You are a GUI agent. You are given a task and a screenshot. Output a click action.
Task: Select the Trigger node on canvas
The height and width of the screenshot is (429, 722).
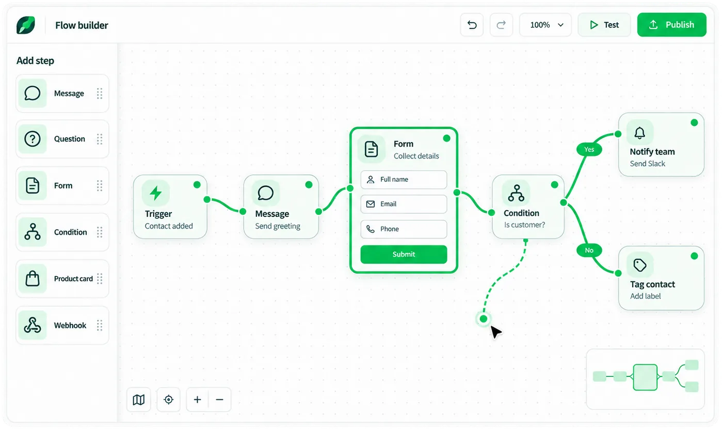point(170,206)
